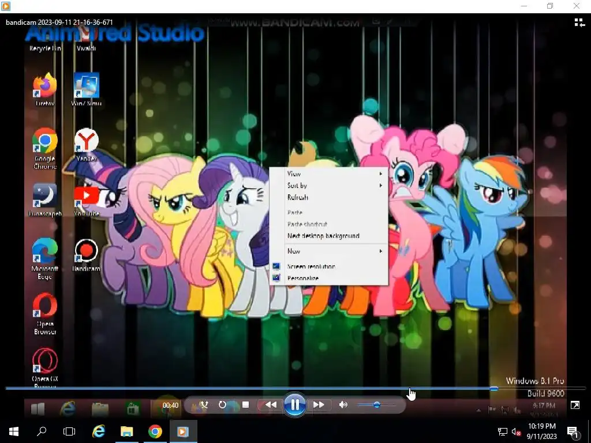Choose Next desktop background menu entry

328,236
